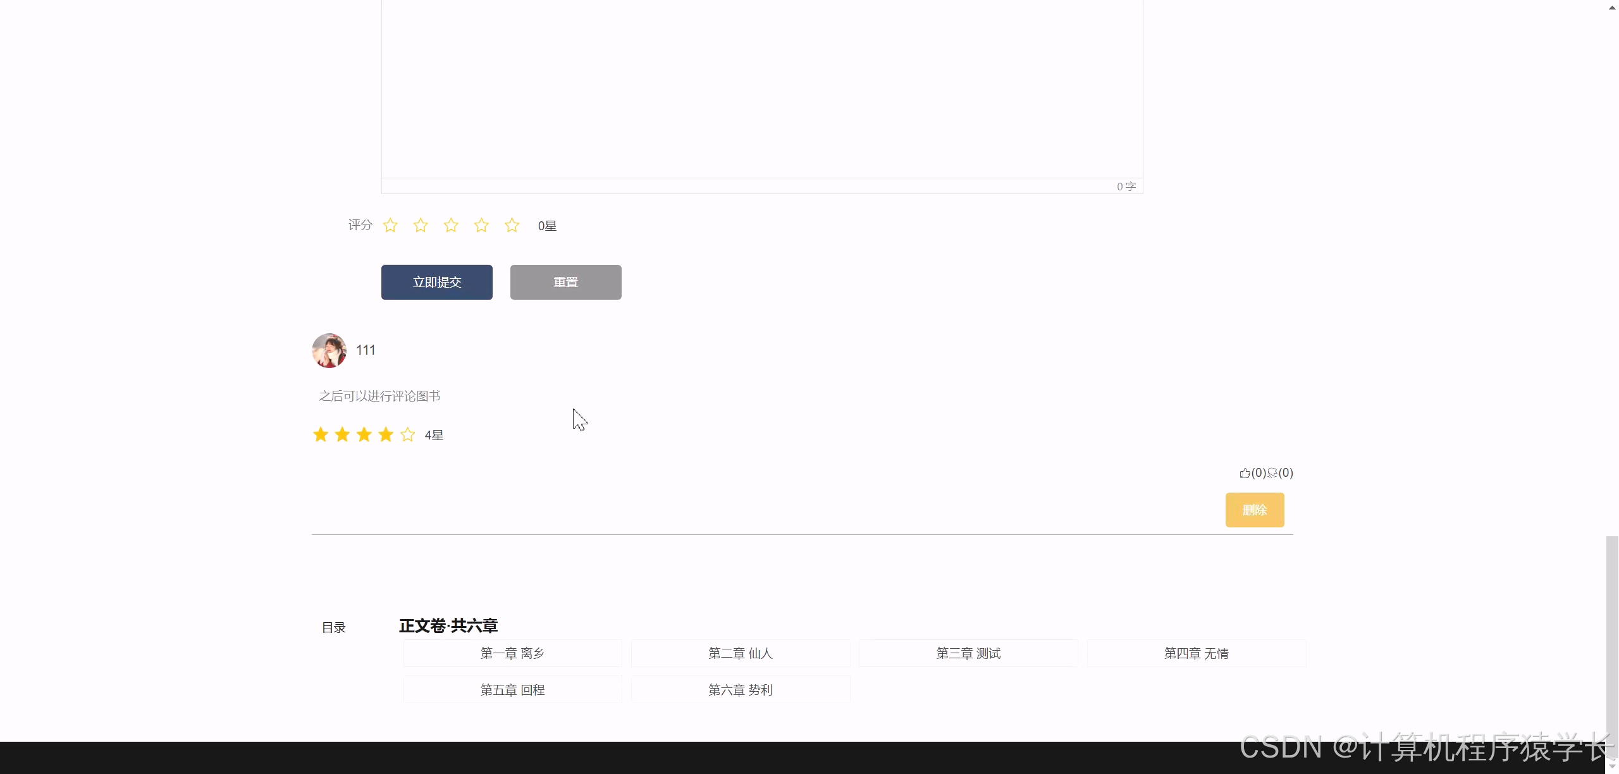Open chapter 第四章 无情
Image resolution: width=1619 pixels, height=774 pixels.
(1197, 653)
